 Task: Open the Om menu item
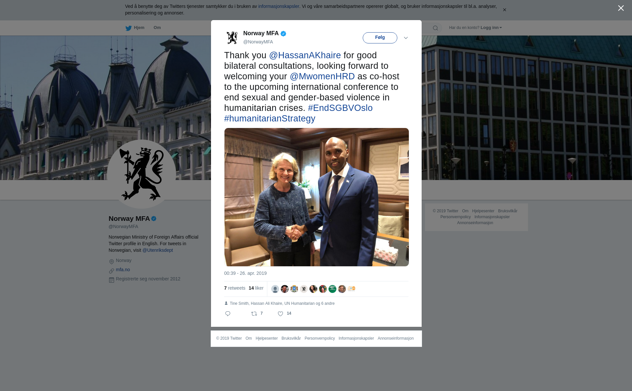[157, 28]
